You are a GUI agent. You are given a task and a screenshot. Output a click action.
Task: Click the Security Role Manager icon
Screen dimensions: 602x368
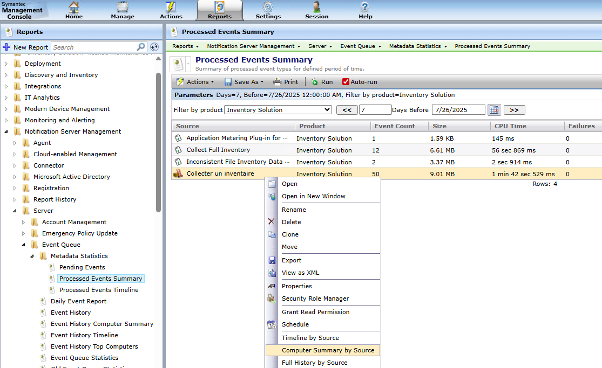[272, 298]
